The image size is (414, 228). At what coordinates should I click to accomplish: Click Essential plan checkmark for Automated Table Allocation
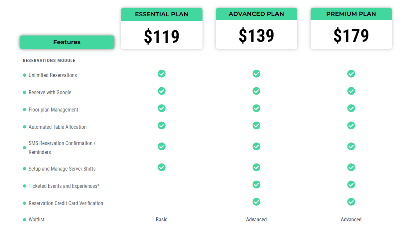[162, 125]
